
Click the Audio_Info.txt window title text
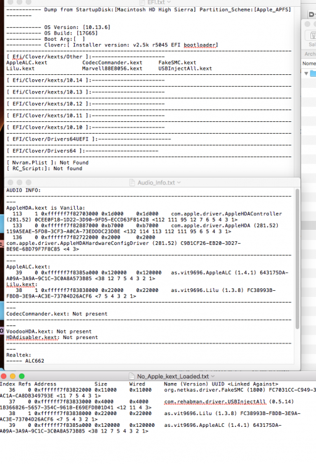(x=156, y=183)
